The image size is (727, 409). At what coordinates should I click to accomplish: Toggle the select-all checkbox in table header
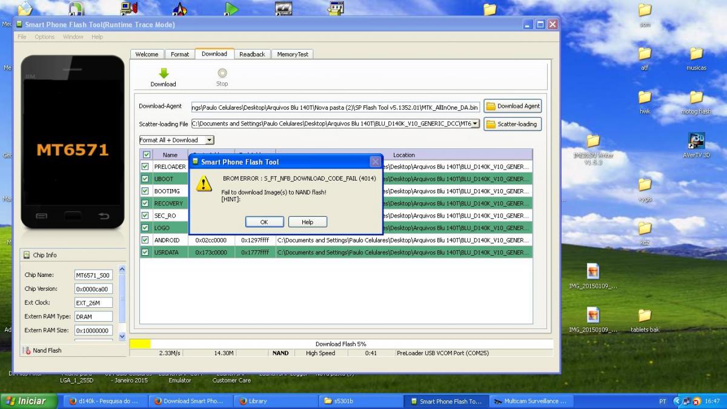145,155
